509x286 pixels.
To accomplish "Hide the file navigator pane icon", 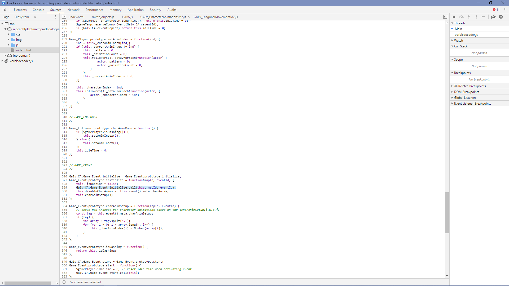I will [x=64, y=17].
